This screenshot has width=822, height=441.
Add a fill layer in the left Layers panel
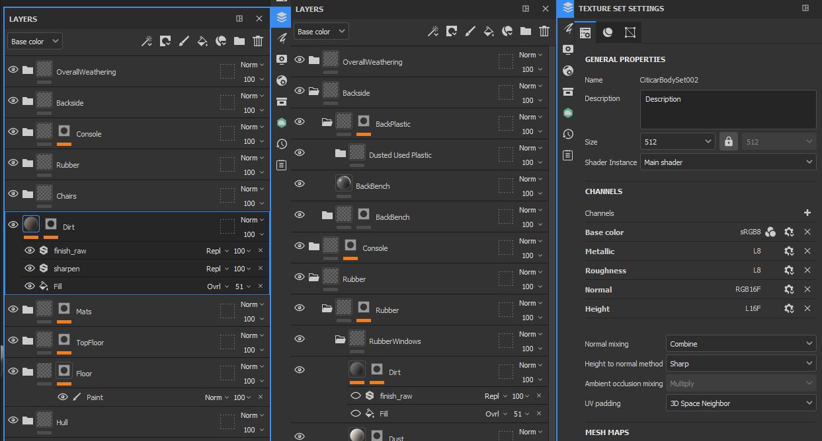click(202, 41)
